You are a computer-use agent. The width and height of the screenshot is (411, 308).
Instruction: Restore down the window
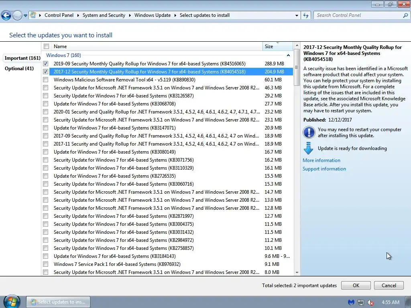click(391, 4)
